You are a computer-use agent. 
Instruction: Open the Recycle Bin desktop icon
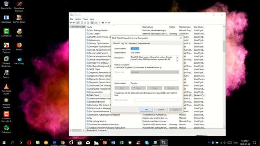coord(6,5)
